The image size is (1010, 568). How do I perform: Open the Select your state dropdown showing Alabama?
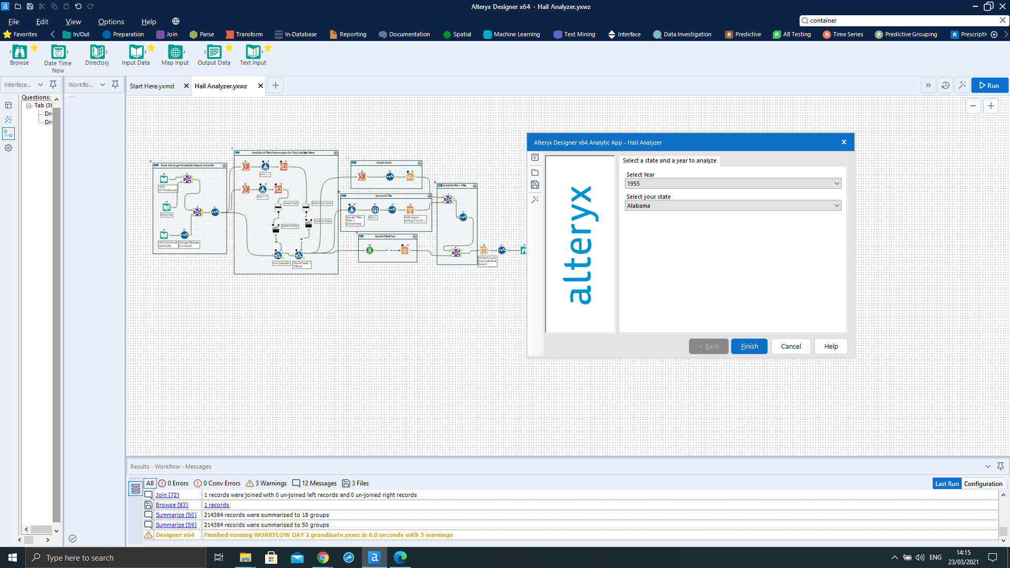733,206
